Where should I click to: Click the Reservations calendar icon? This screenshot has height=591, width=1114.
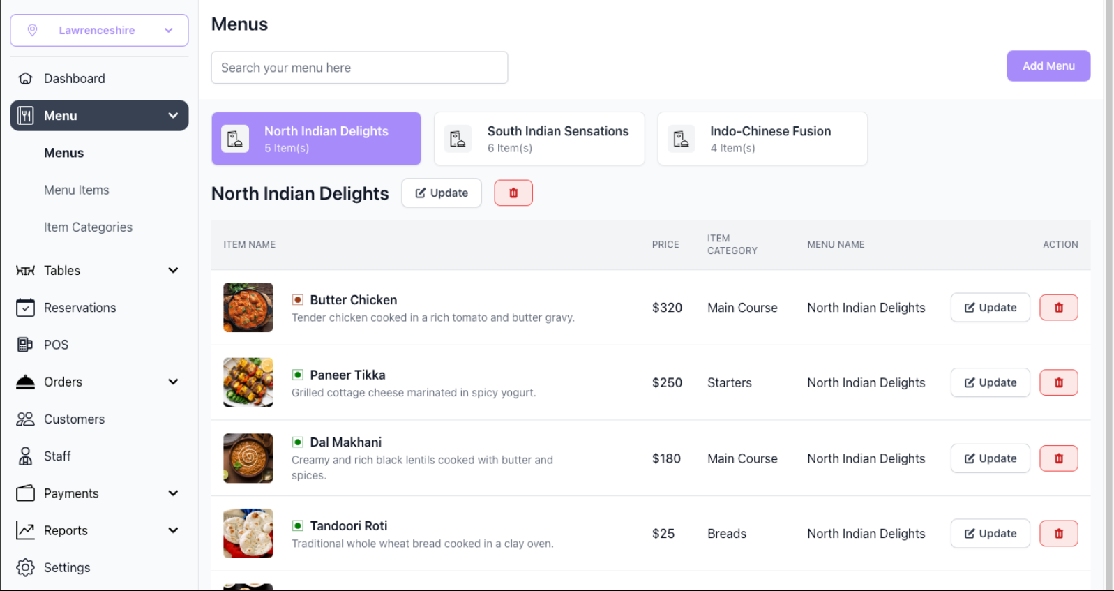point(25,308)
